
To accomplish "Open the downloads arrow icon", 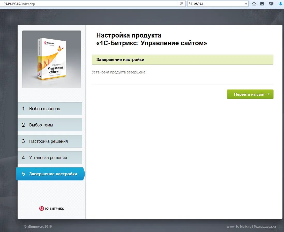I will coord(280,4).
